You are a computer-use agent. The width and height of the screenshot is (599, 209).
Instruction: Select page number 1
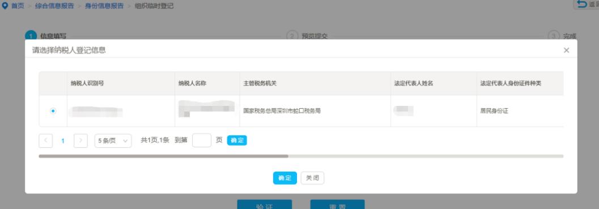[x=63, y=141]
